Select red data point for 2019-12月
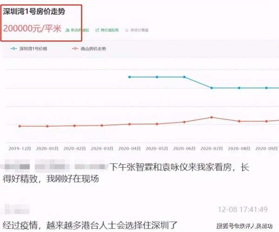This screenshot has height=232, width=279. pos(20,126)
